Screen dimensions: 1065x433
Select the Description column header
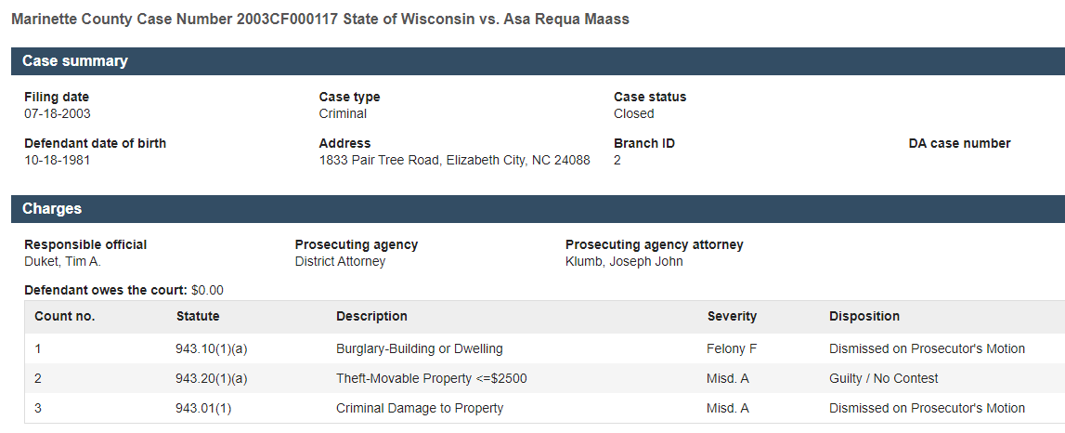tap(371, 316)
